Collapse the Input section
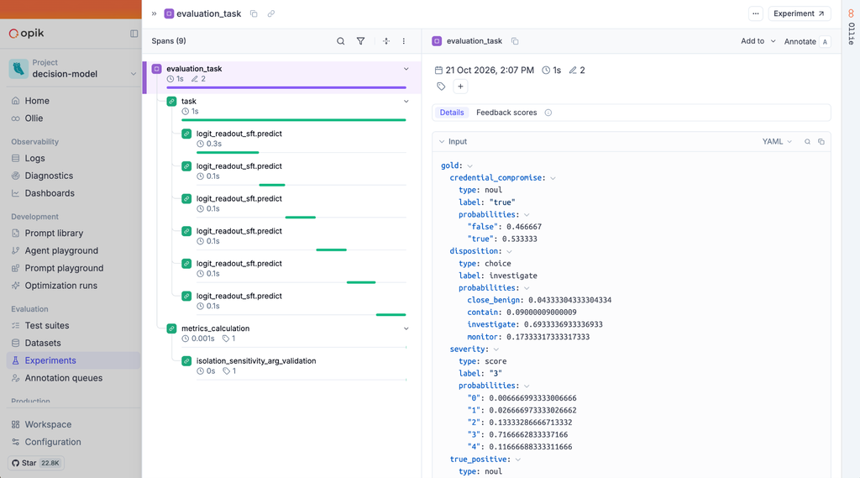Viewport: 860px width, 478px height. [x=442, y=142]
